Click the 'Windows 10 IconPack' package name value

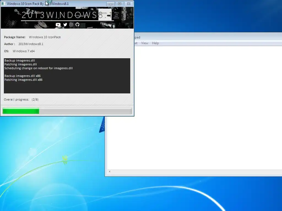pos(45,37)
